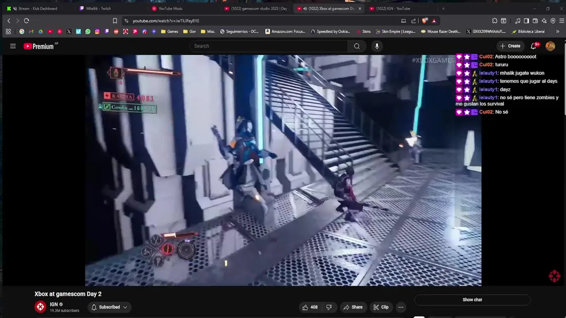Open the account avatar menu
This screenshot has width=566, height=318.
550,46
